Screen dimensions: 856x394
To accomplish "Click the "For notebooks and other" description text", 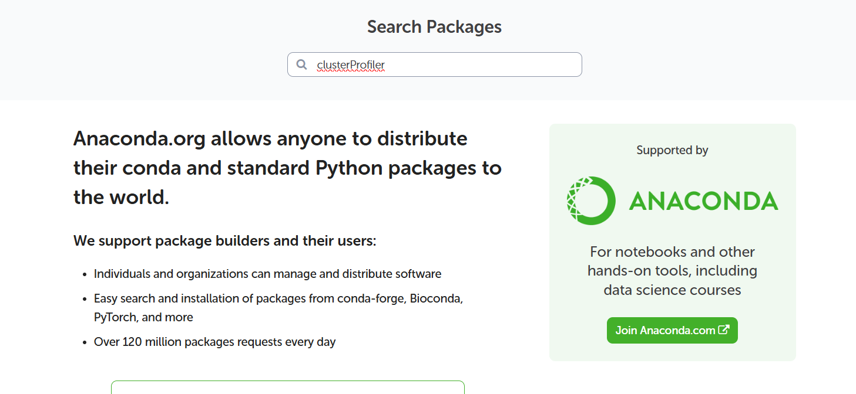I will [x=672, y=252].
